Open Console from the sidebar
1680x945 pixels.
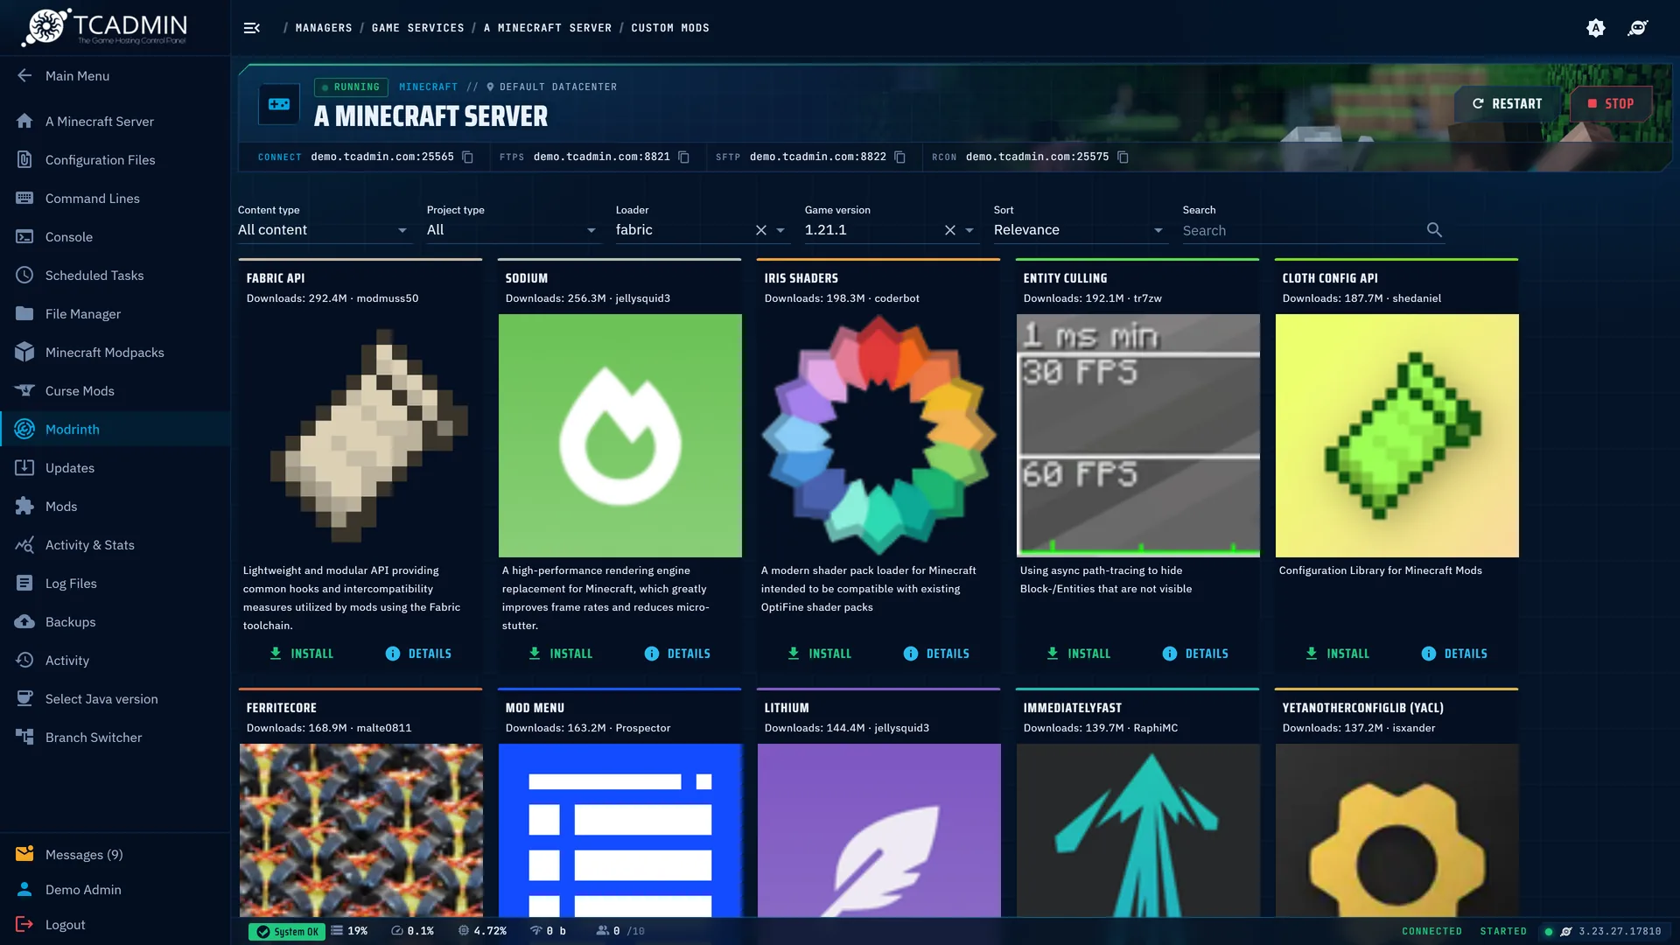tap(115, 237)
